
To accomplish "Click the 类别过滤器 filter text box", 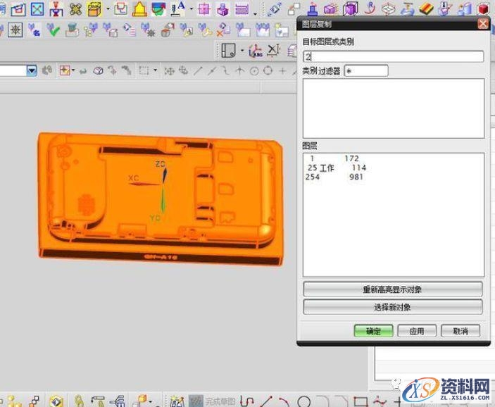I will click(365, 71).
